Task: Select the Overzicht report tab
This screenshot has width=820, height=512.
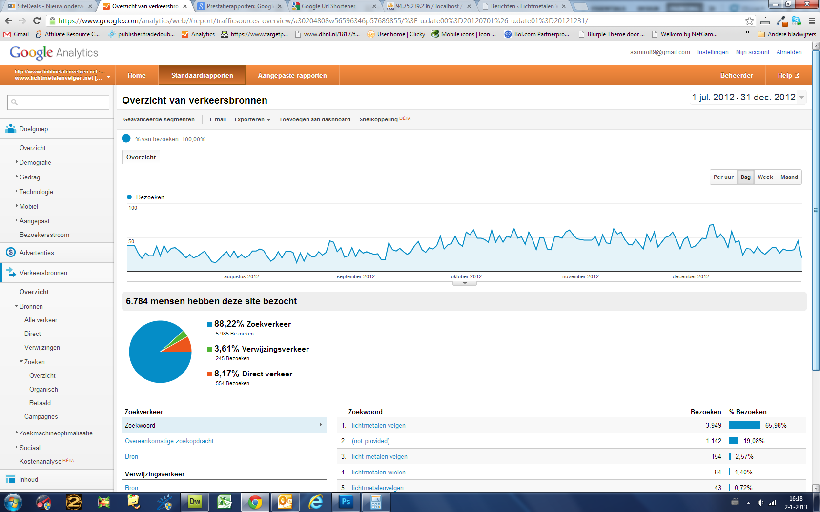Action: 141,157
